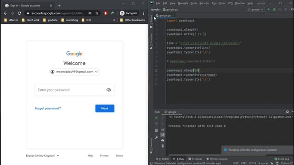Open the client work bookmarks folder
The image size is (294, 165).
coord(31,20)
